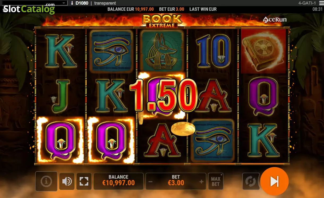This screenshot has width=324, height=198.
Task: Enable autoplay with the circular arrows icon
Action: tap(250, 182)
